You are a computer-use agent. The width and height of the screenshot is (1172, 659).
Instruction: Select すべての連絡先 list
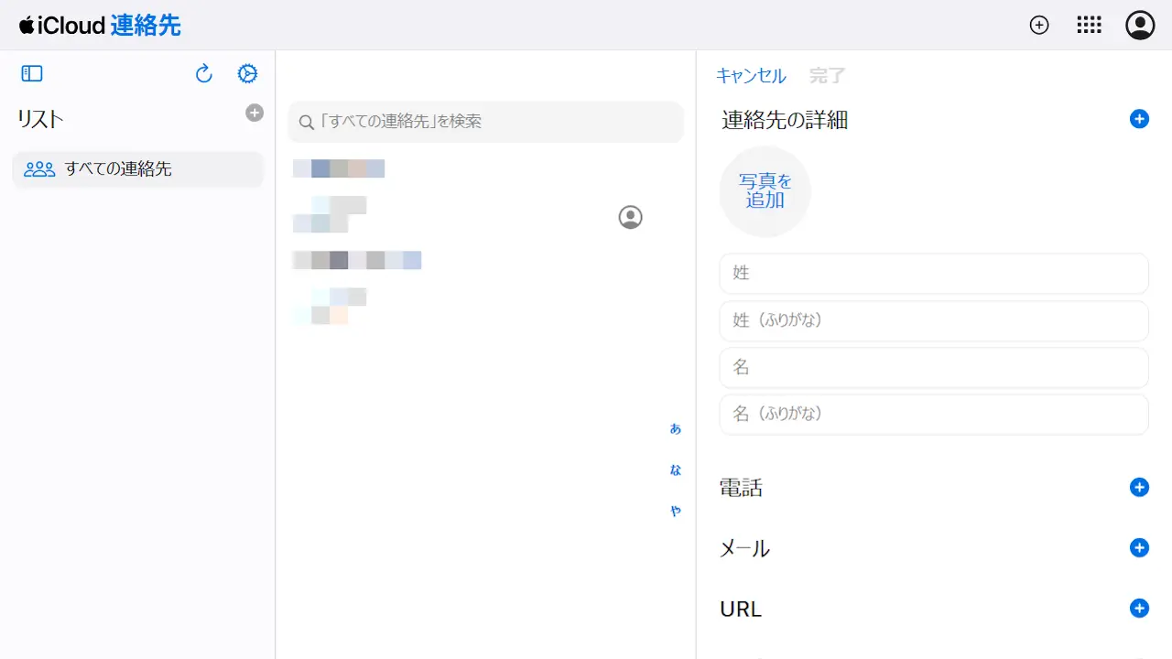click(x=137, y=169)
